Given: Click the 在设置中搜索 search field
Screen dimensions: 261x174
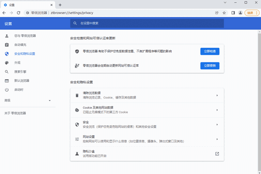Looking at the screenshot, I should point(147,23).
